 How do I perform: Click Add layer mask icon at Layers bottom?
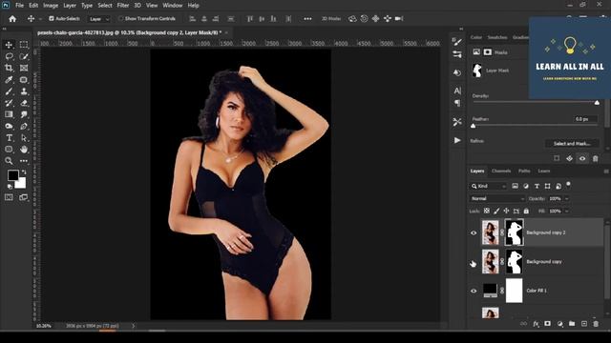coord(547,324)
